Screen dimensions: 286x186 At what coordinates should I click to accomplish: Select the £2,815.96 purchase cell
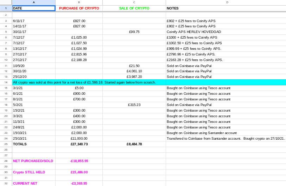click(x=79, y=54)
